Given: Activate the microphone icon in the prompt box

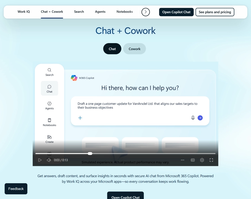Looking at the screenshot, I should coord(193,118).
